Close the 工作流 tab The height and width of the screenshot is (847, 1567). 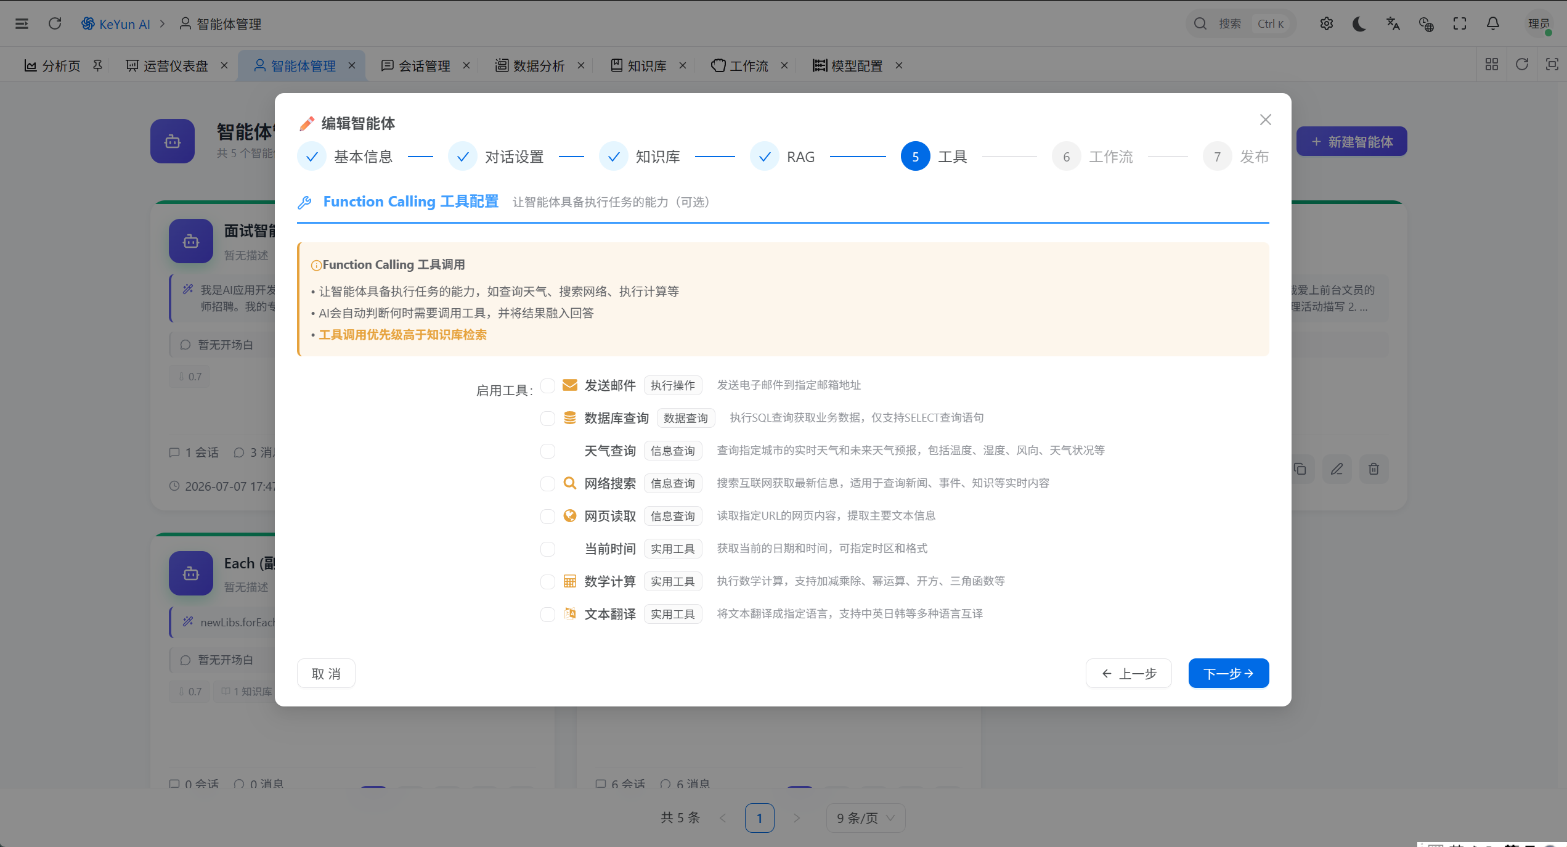click(x=784, y=65)
